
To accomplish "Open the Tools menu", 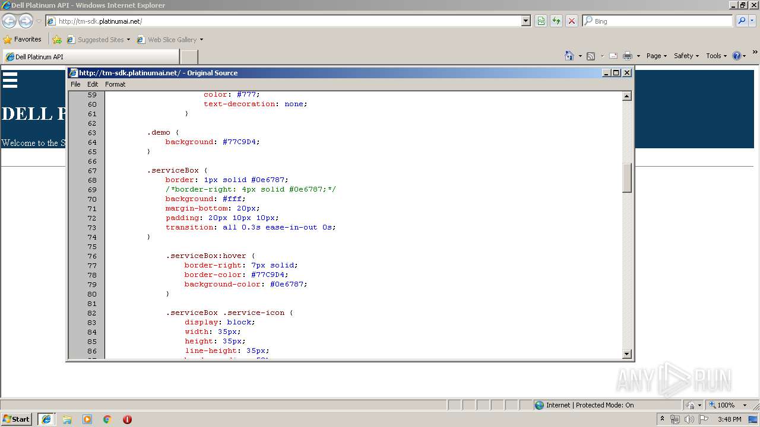I will (716, 56).
